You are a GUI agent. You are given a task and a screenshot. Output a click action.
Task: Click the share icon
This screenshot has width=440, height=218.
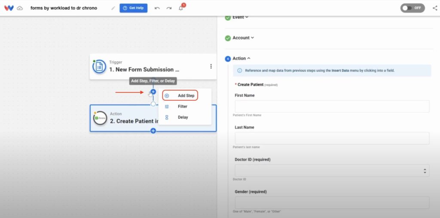[x=435, y=8]
